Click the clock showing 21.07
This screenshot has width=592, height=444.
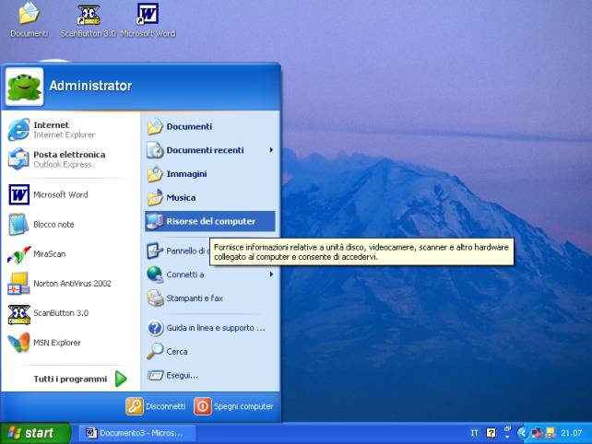point(571,433)
